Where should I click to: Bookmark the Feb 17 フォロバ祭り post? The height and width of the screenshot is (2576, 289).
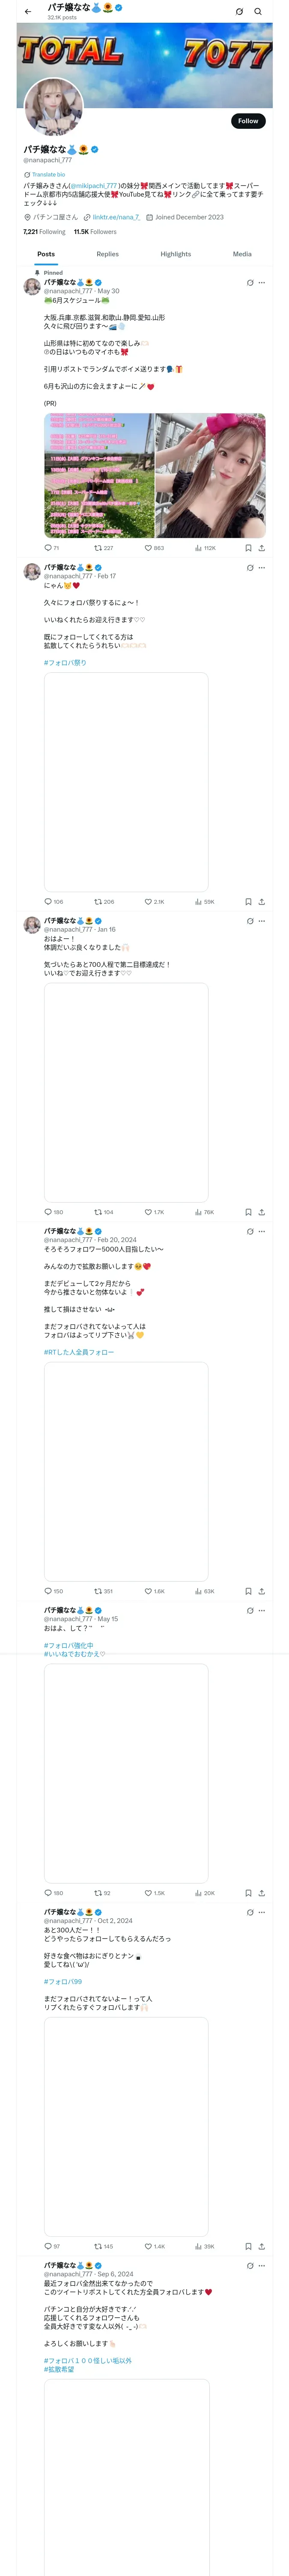point(248,902)
